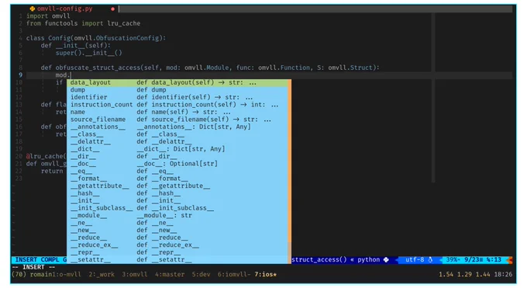Click the struct_access() function name in status line
This screenshot has height=288, width=527.
[x=319, y=260]
